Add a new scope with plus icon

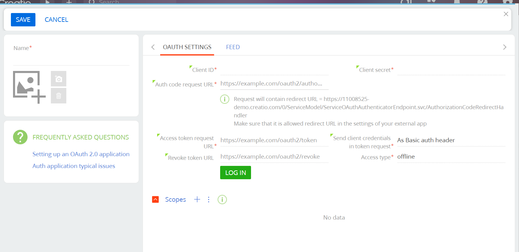[197, 199]
